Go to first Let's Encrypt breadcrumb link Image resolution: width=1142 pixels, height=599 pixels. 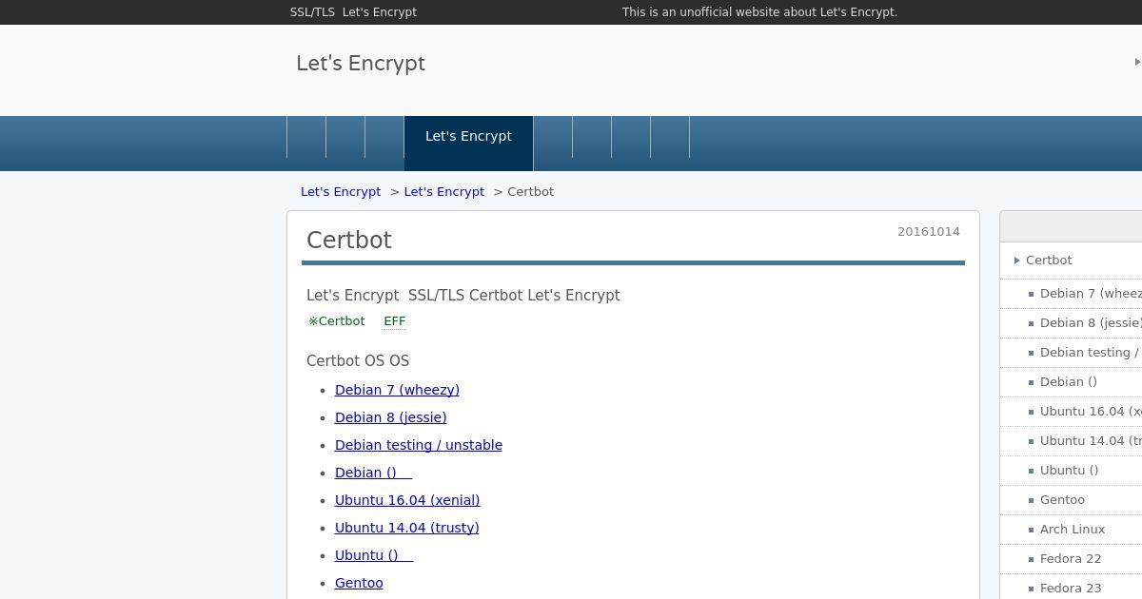(x=341, y=191)
